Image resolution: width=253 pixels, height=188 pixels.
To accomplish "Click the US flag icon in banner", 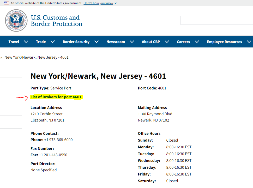I will pyautogui.click(x=7, y=3).
